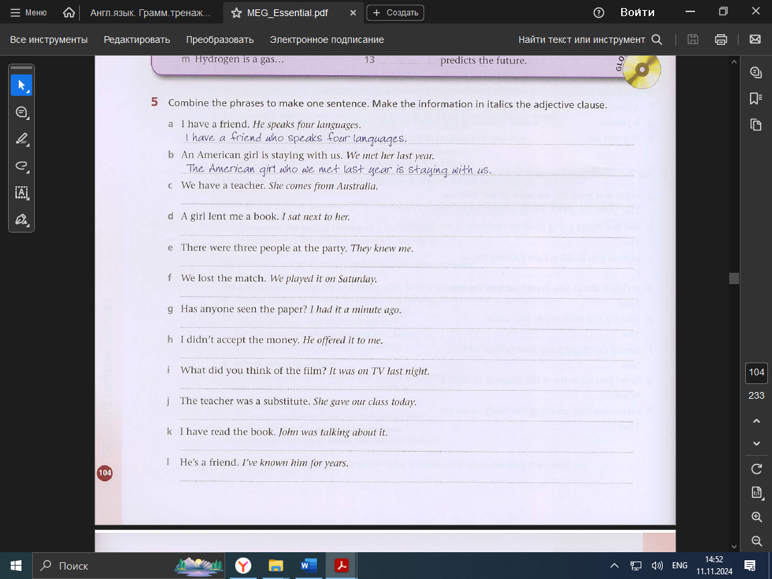Select the arrow Selection tool
Image resolution: width=772 pixels, height=579 pixels.
coord(21,85)
